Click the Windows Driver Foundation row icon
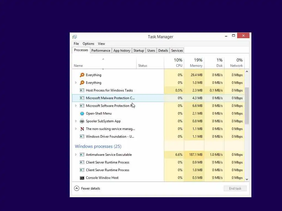Viewport: 282px width, 211px height. [82, 137]
